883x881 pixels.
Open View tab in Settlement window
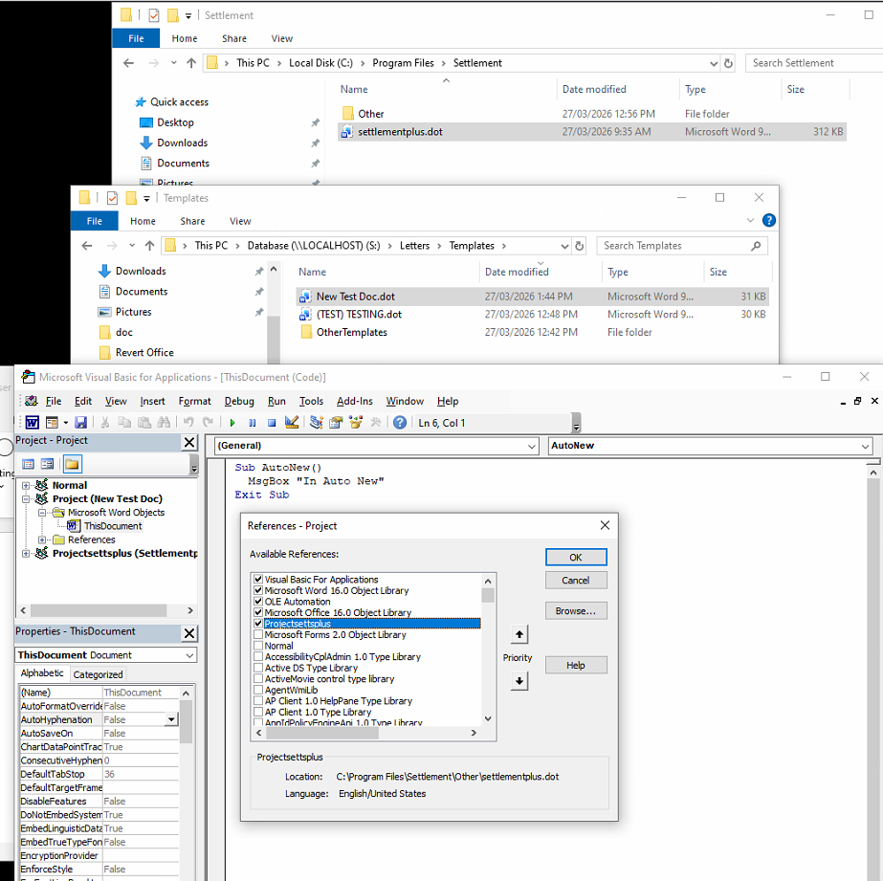[x=281, y=39]
